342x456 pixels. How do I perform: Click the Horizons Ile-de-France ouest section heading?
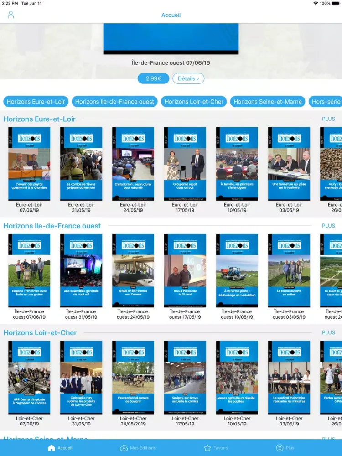[52, 226]
